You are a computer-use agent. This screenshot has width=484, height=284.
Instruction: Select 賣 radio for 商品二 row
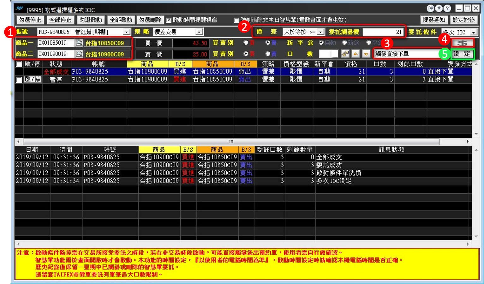[x=268, y=54]
